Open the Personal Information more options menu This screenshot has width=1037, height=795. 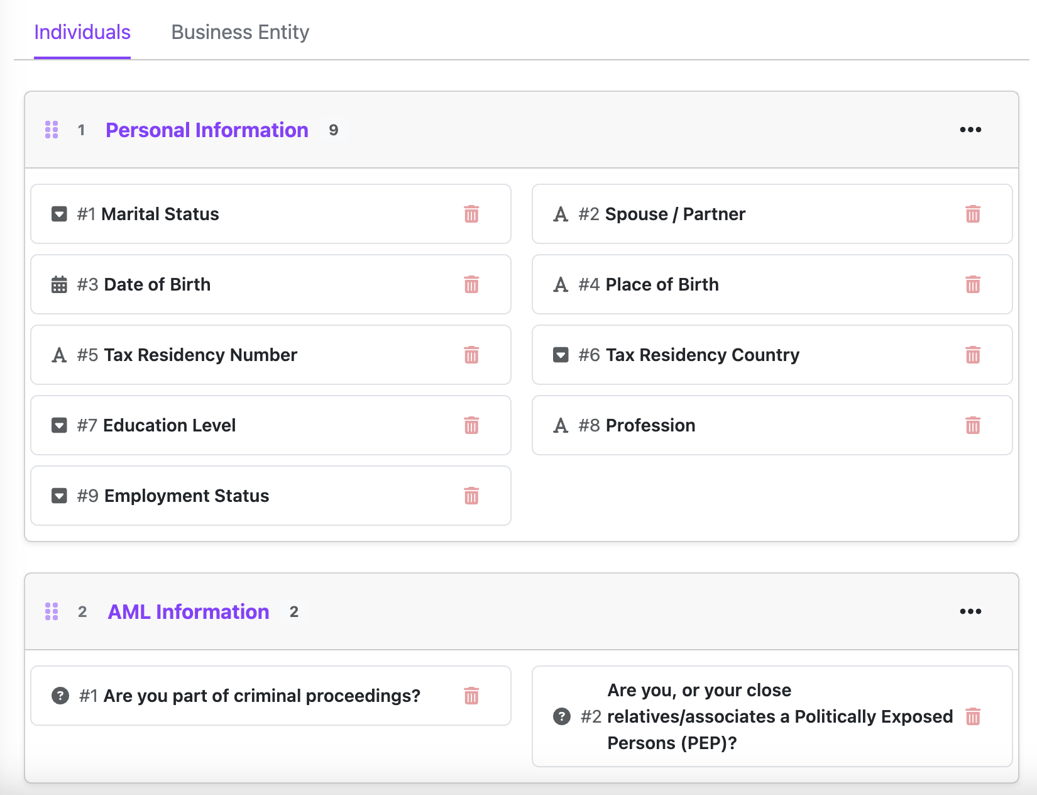tap(970, 130)
